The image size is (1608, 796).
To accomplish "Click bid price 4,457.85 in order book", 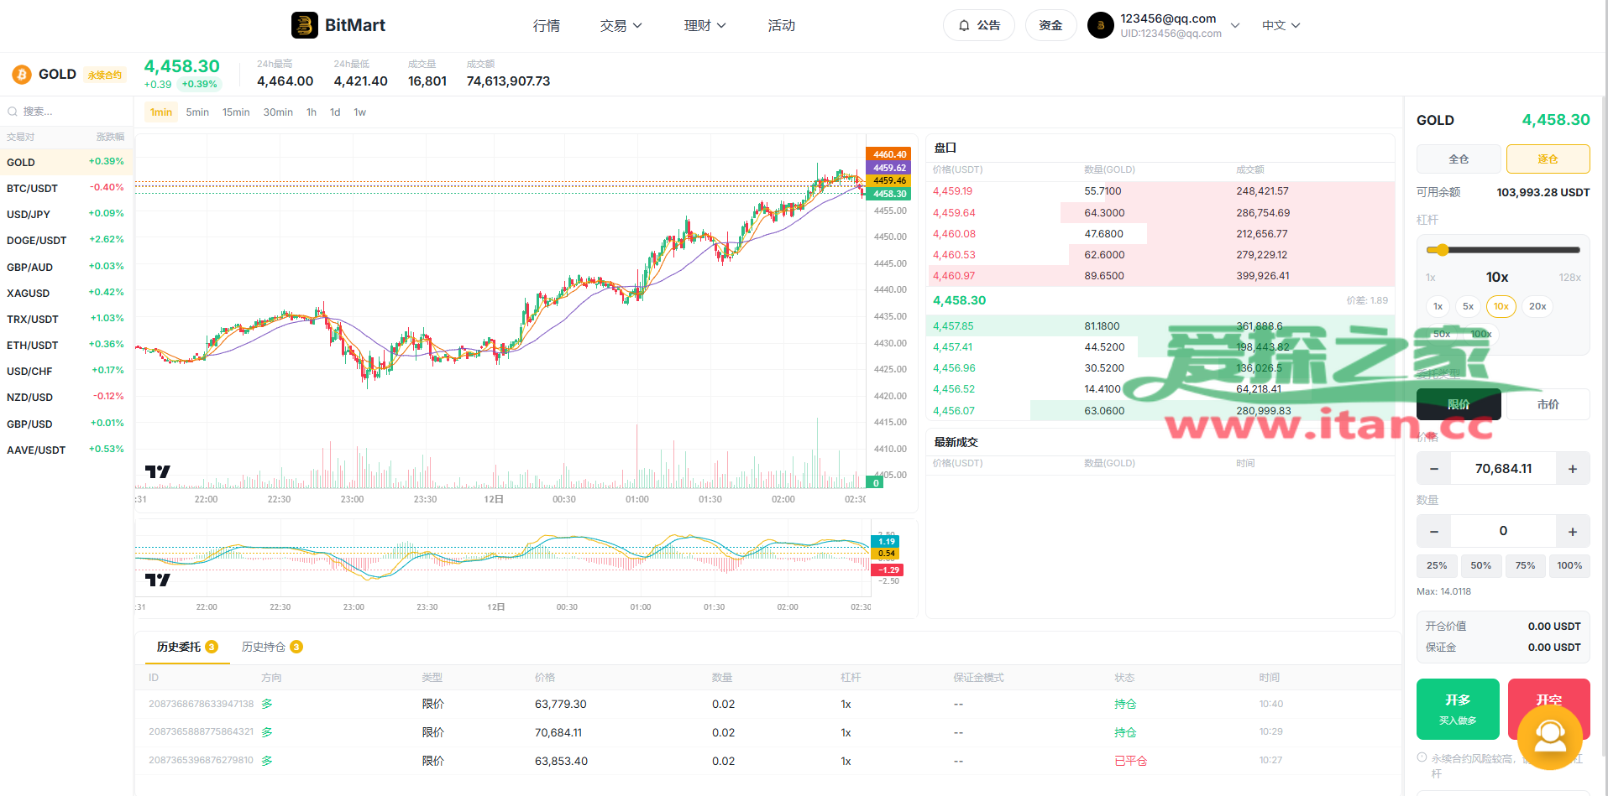I will pos(953,326).
